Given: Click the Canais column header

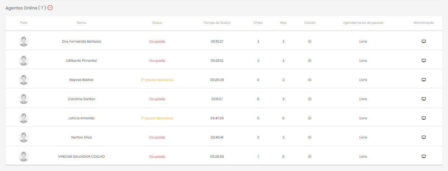Looking at the screenshot, I should tap(310, 23).
